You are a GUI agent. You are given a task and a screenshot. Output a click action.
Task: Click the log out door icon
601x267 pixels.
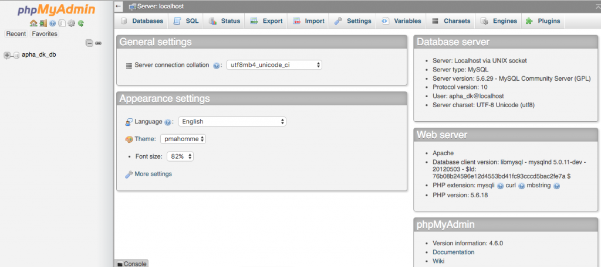tap(43, 23)
